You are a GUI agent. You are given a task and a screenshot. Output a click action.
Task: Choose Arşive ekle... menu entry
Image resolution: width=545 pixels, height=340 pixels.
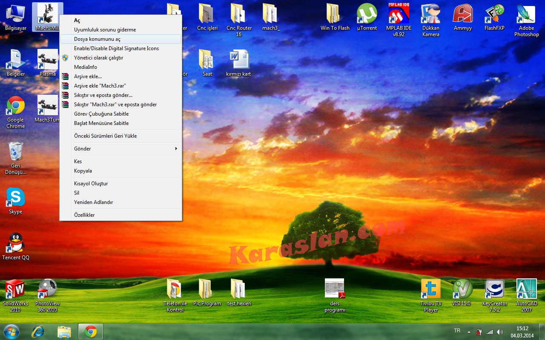121,76
